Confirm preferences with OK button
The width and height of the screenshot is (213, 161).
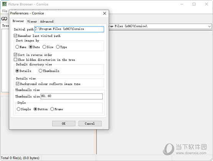coord(64,123)
